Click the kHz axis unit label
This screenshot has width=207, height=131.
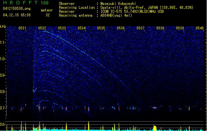(x=3, y=27)
